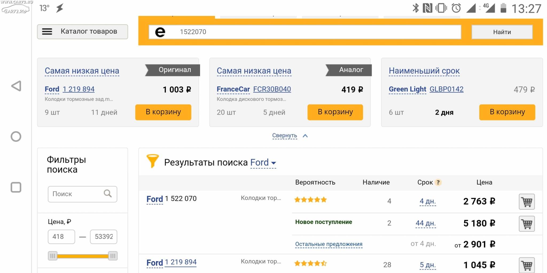Click the 5 дн. delivery term link
Image resolution: width=547 pixels, height=273 pixels.
428,265
